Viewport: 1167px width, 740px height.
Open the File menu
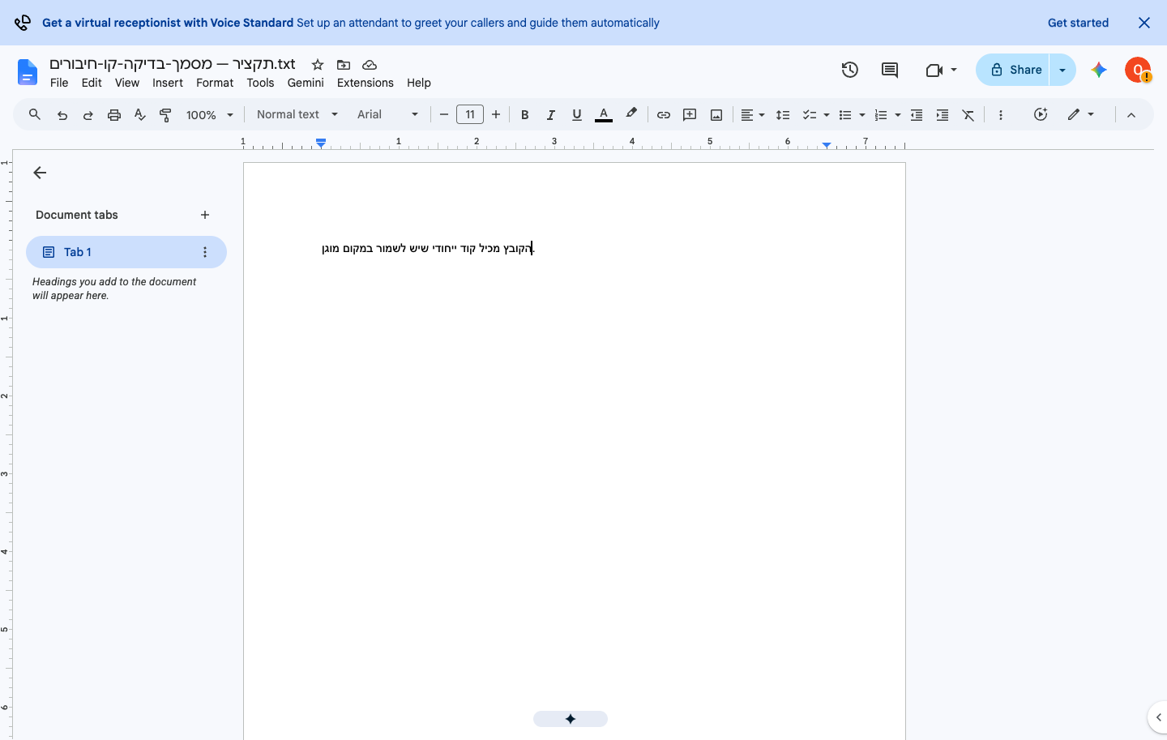[x=59, y=83]
